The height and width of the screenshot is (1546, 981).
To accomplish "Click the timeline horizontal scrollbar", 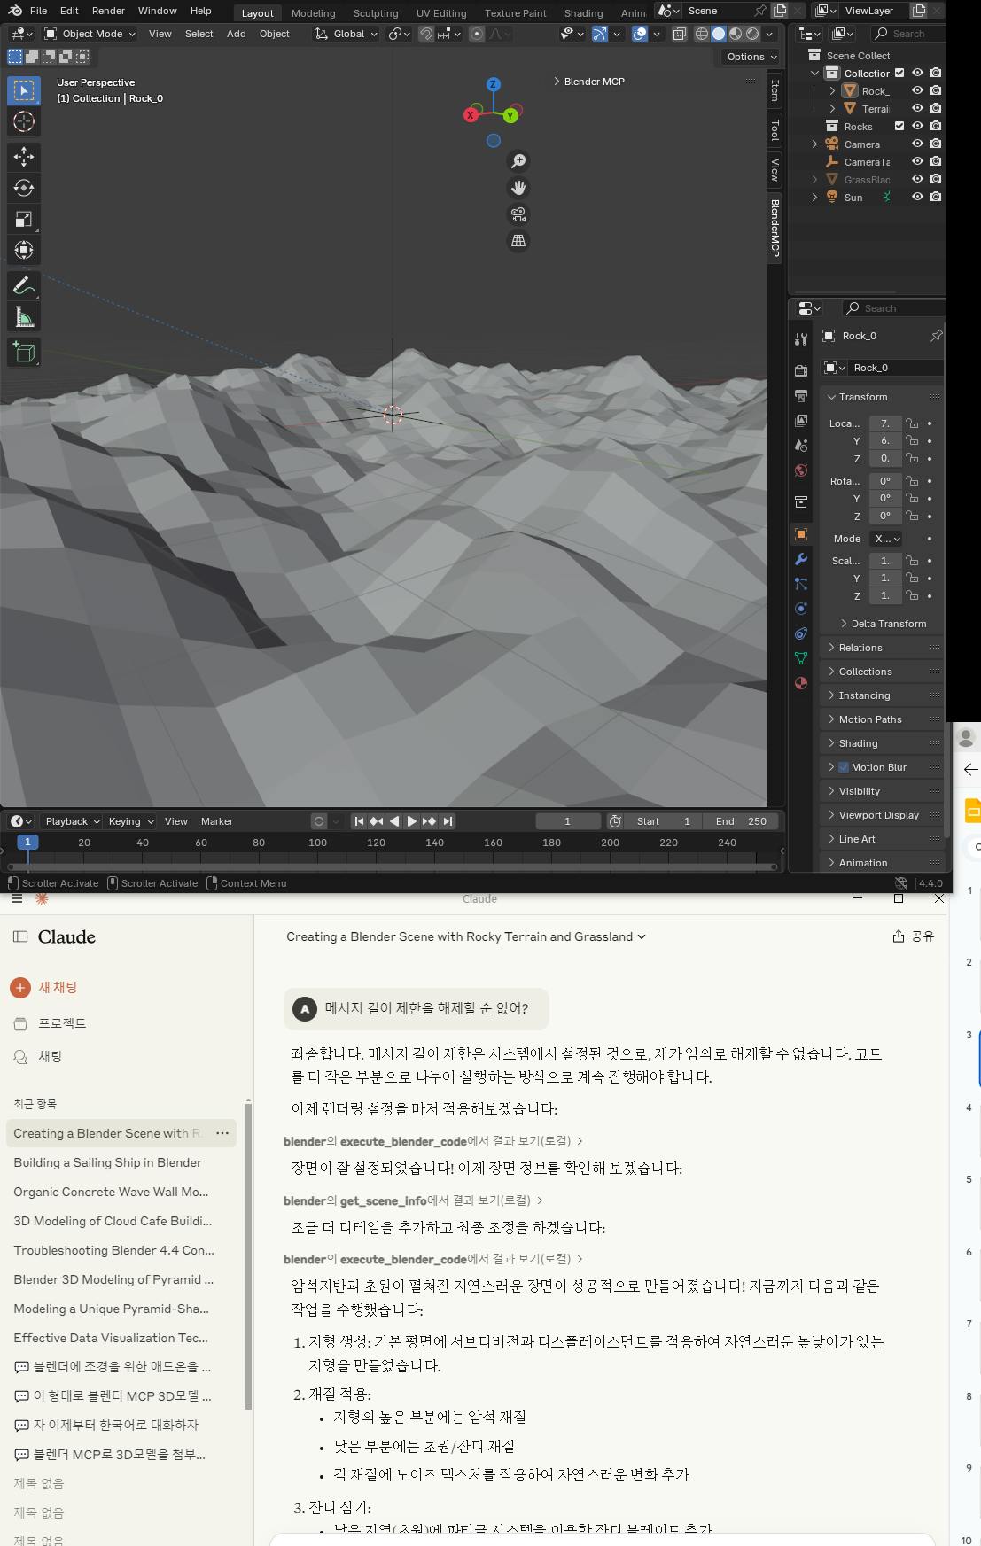I will 392,866.
